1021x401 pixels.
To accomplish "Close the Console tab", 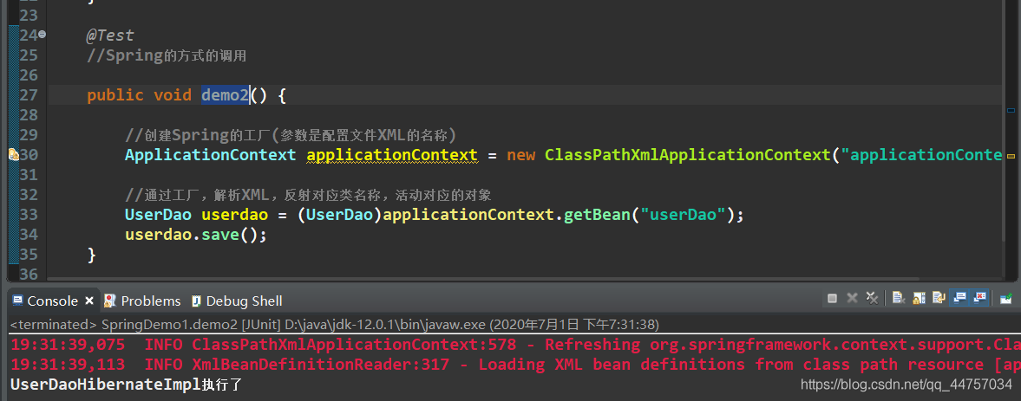I will tap(89, 301).
